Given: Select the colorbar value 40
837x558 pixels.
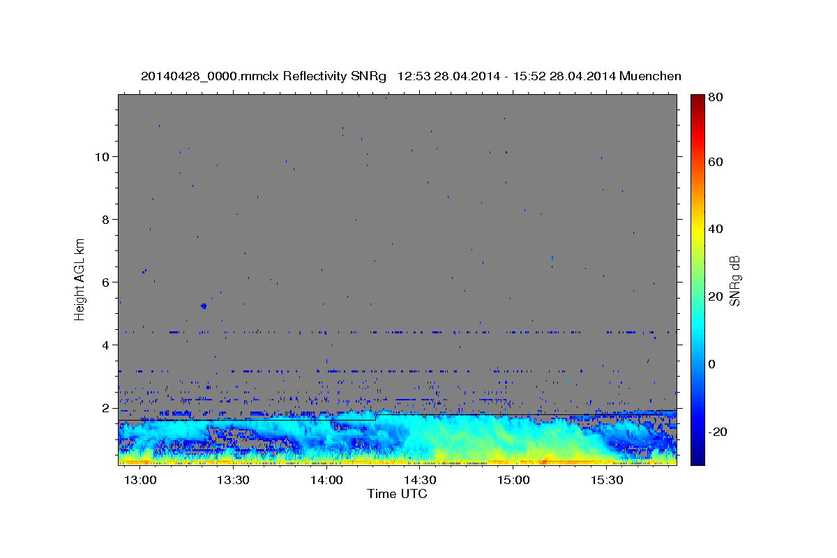Looking at the screenshot, I should 717,229.
